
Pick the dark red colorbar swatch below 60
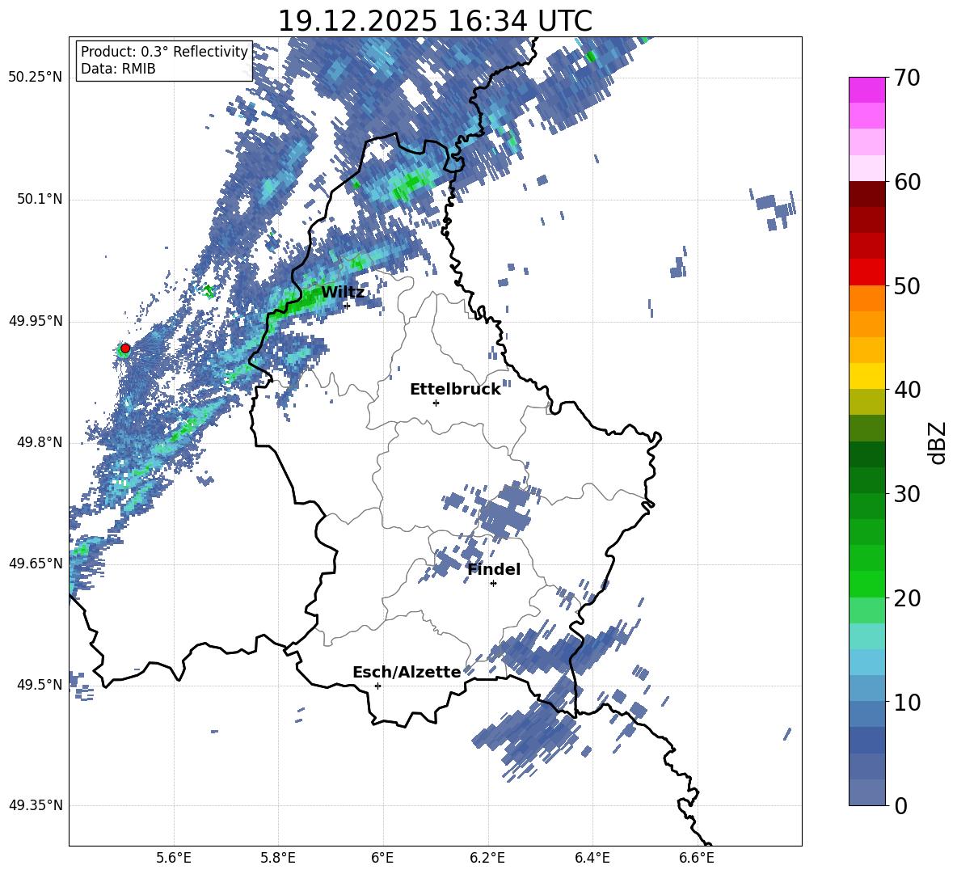point(866,195)
